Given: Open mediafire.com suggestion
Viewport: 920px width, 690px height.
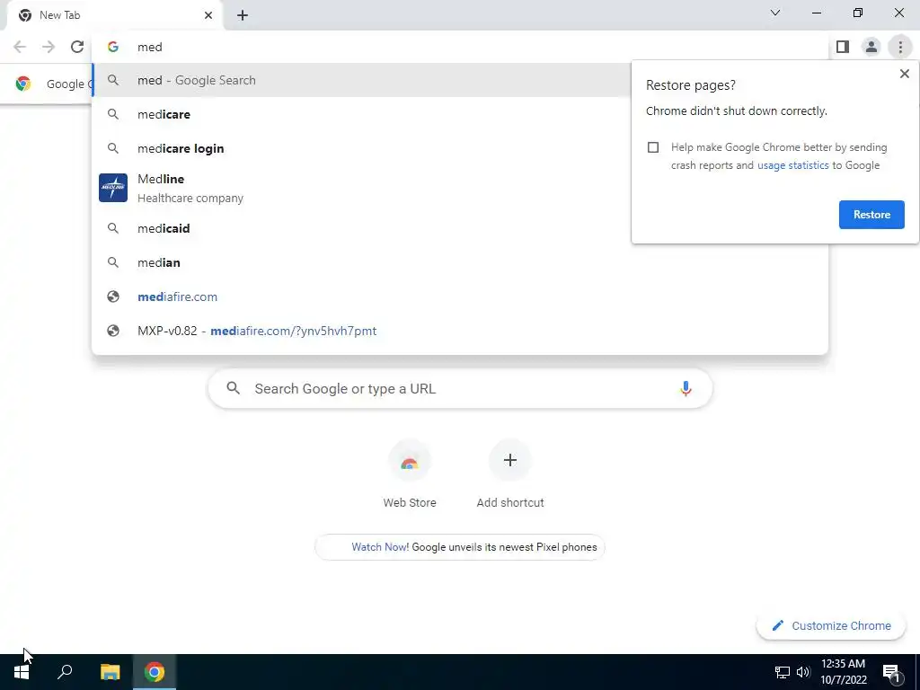Looking at the screenshot, I should click(460, 296).
